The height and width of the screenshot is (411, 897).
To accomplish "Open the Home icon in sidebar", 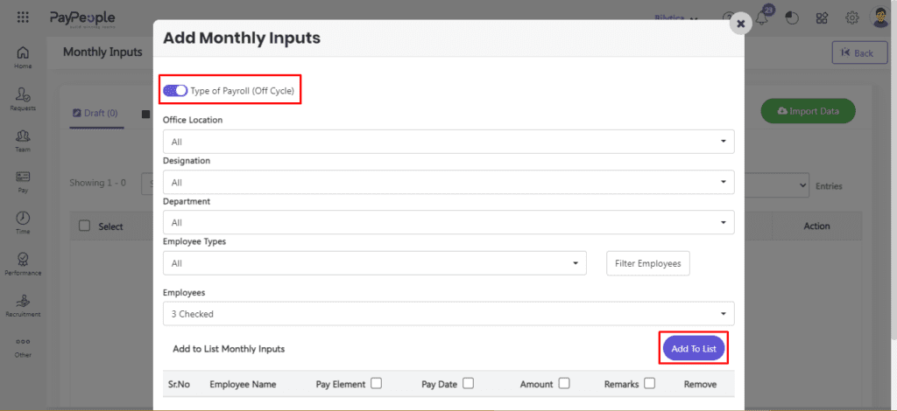I will (x=23, y=54).
